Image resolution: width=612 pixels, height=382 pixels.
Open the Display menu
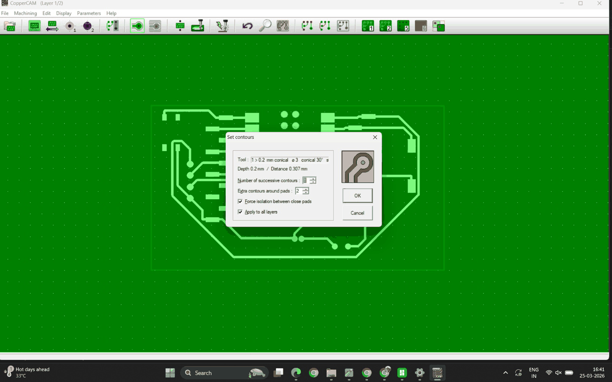click(x=64, y=13)
